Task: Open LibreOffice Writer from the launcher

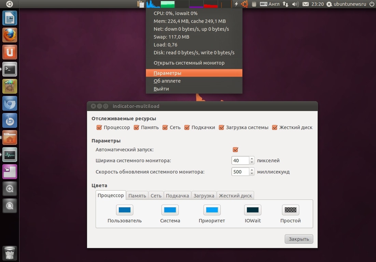Action: click(10, 18)
